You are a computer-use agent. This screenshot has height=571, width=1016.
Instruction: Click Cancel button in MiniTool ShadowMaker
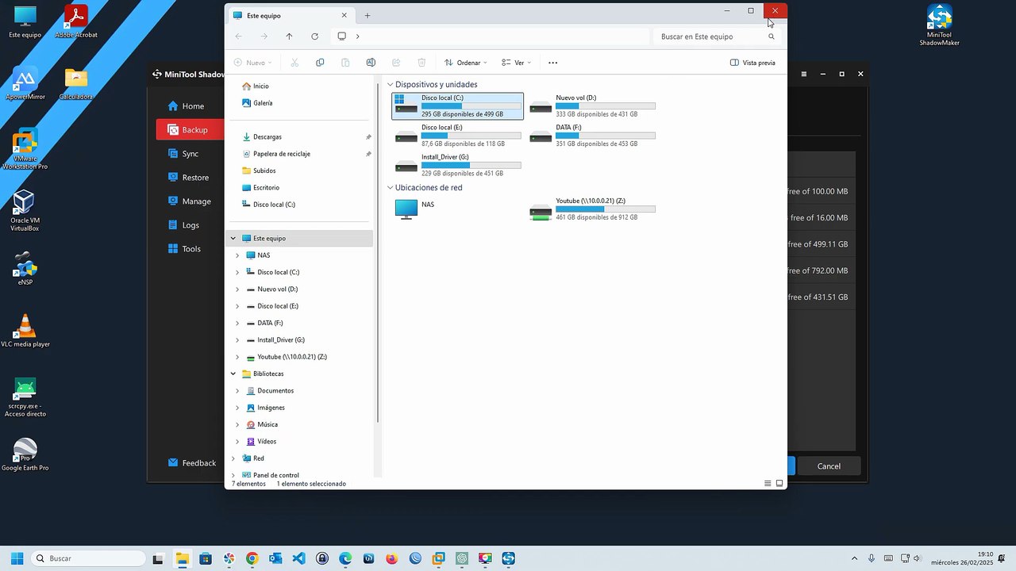[x=829, y=466]
